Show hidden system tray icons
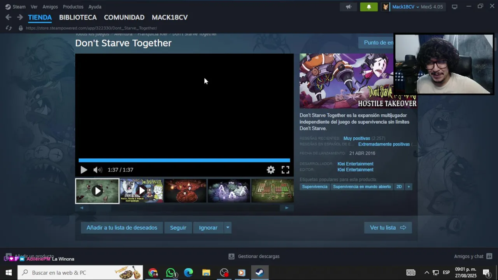498x280 pixels. point(426,273)
